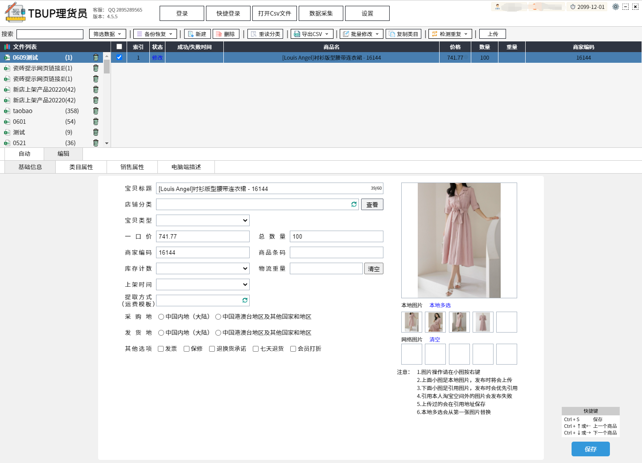Click the blue 保存 button
Image resolution: width=642 pixels, height=463 pixels.
(590, 449)
